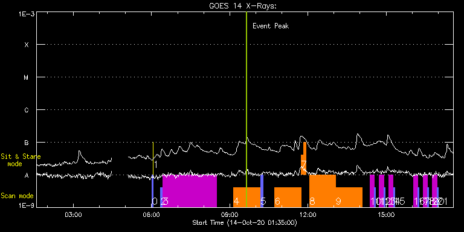The width and height of the screenshot is (464, 232).
Task: Click orange scan block labeled 6
Action: pos(288,197)
